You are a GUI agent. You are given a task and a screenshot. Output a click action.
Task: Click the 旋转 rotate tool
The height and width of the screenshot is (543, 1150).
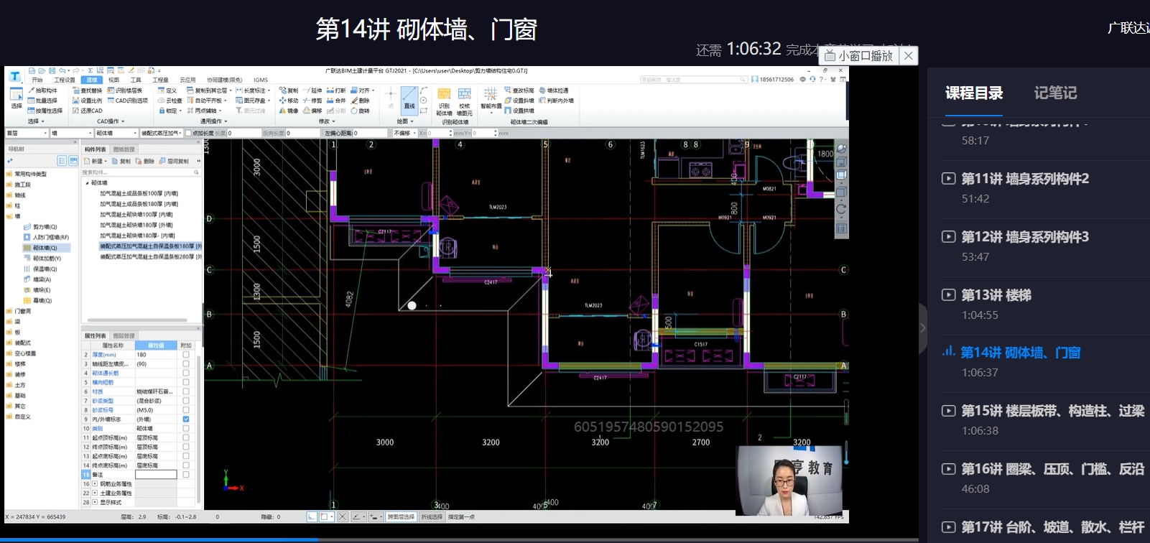pyautogui.click(x=361, y=111)
